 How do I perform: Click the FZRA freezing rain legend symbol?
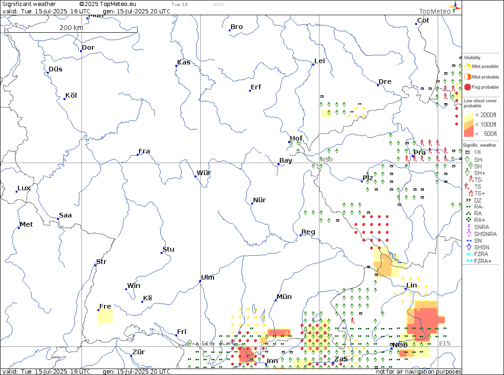[469, 254]
